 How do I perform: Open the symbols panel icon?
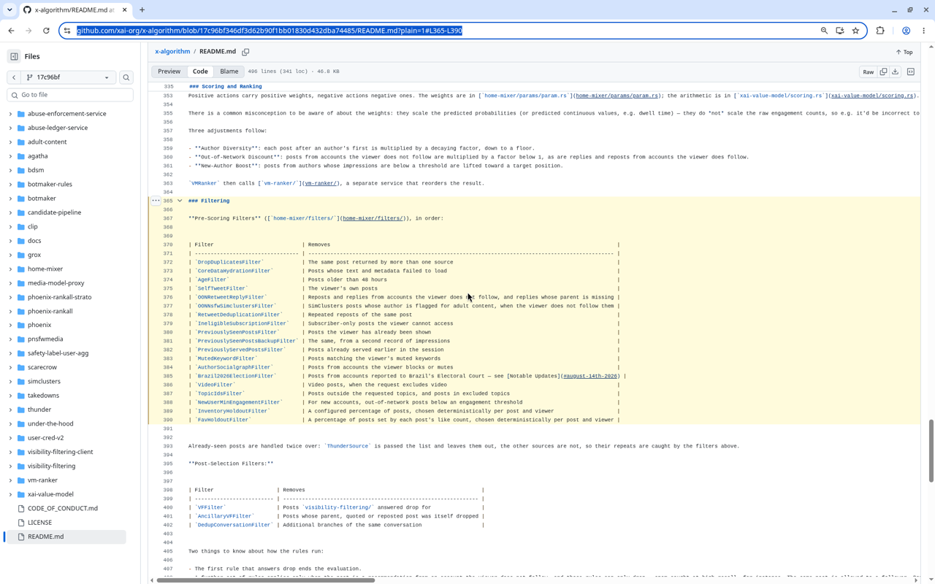tap(911, 72)
